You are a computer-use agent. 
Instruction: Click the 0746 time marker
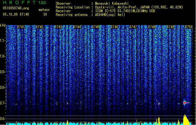pyautogui.click(x=114, y=27)
